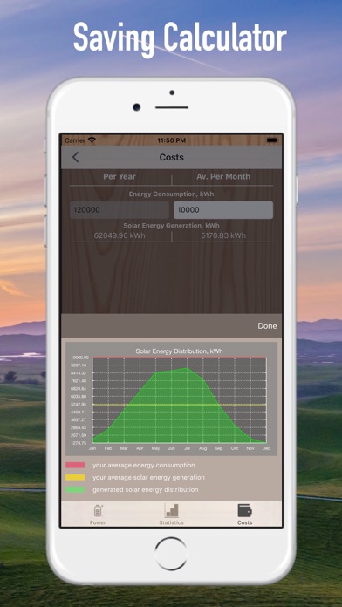Image resolution: width=342 pixels, height=607 pixels.
Task: Tap the 5242.95 value on chart y-axis
Action: point(79,404)
